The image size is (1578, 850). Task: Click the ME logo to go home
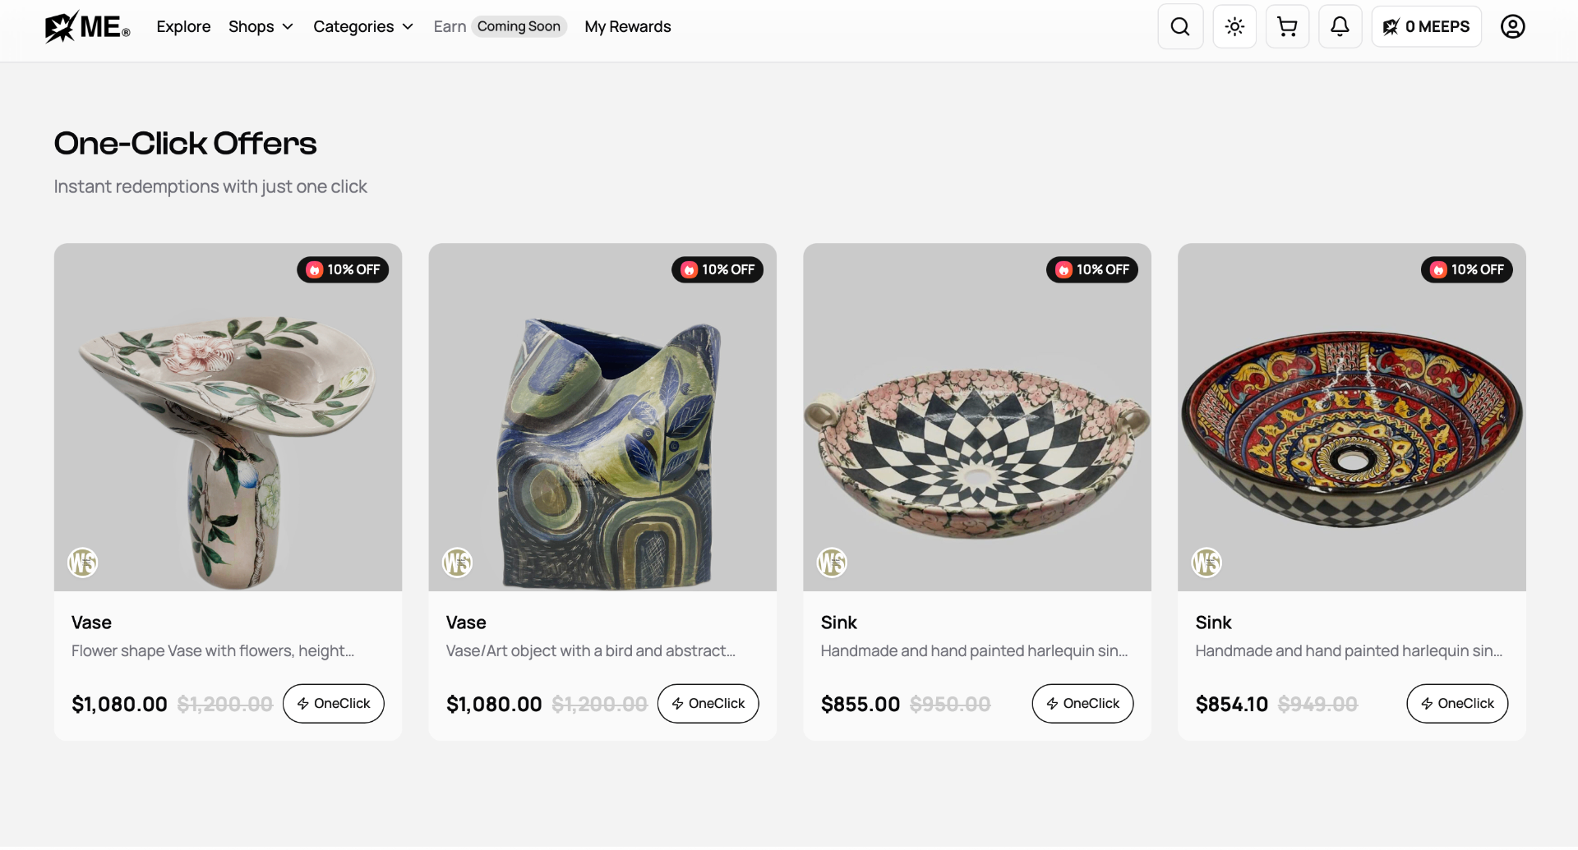click(87, 25)
